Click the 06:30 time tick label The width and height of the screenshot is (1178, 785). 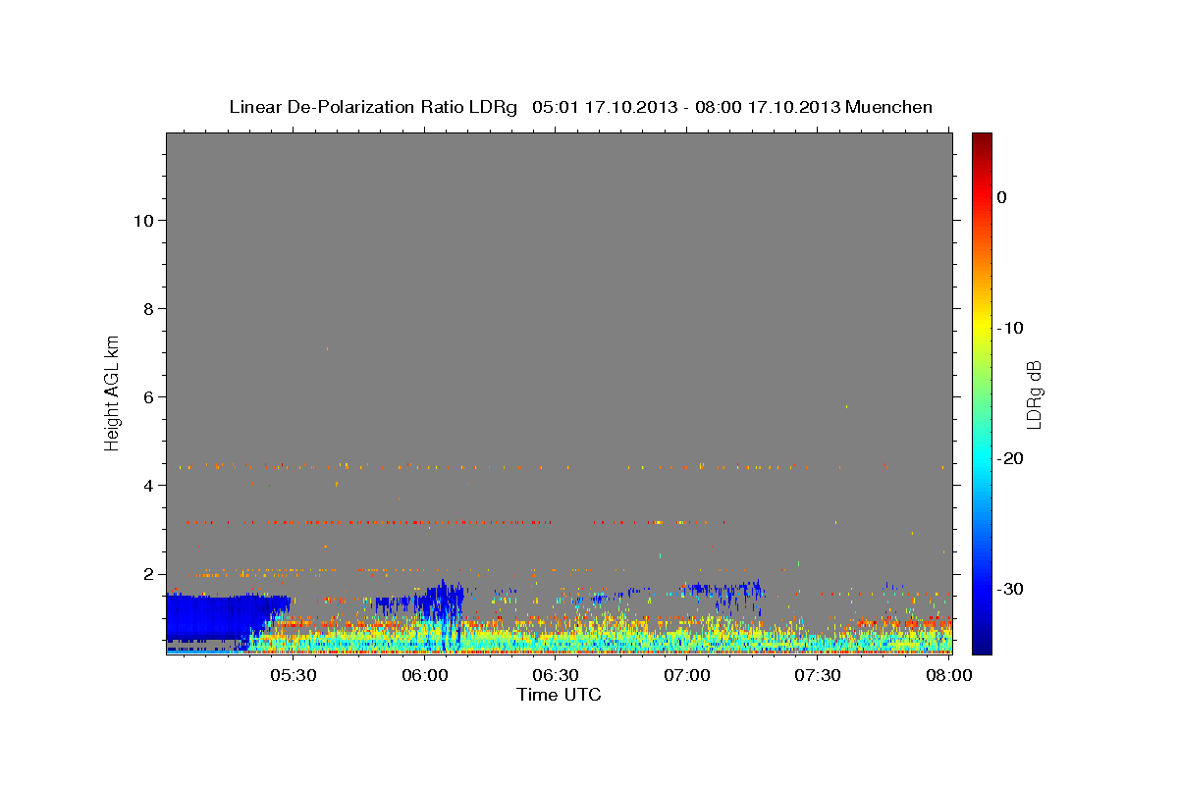point(557,675)
